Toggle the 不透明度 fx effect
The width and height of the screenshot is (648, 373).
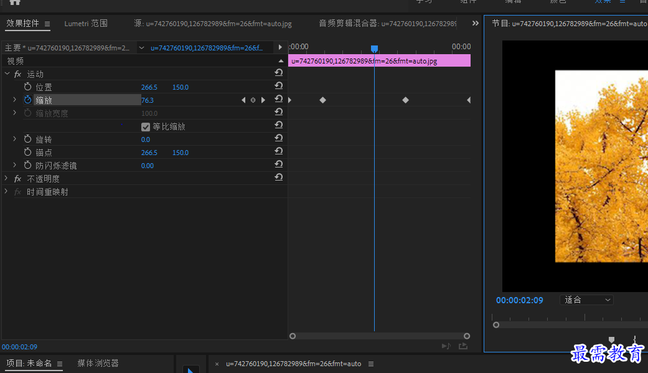click(17, 179)
